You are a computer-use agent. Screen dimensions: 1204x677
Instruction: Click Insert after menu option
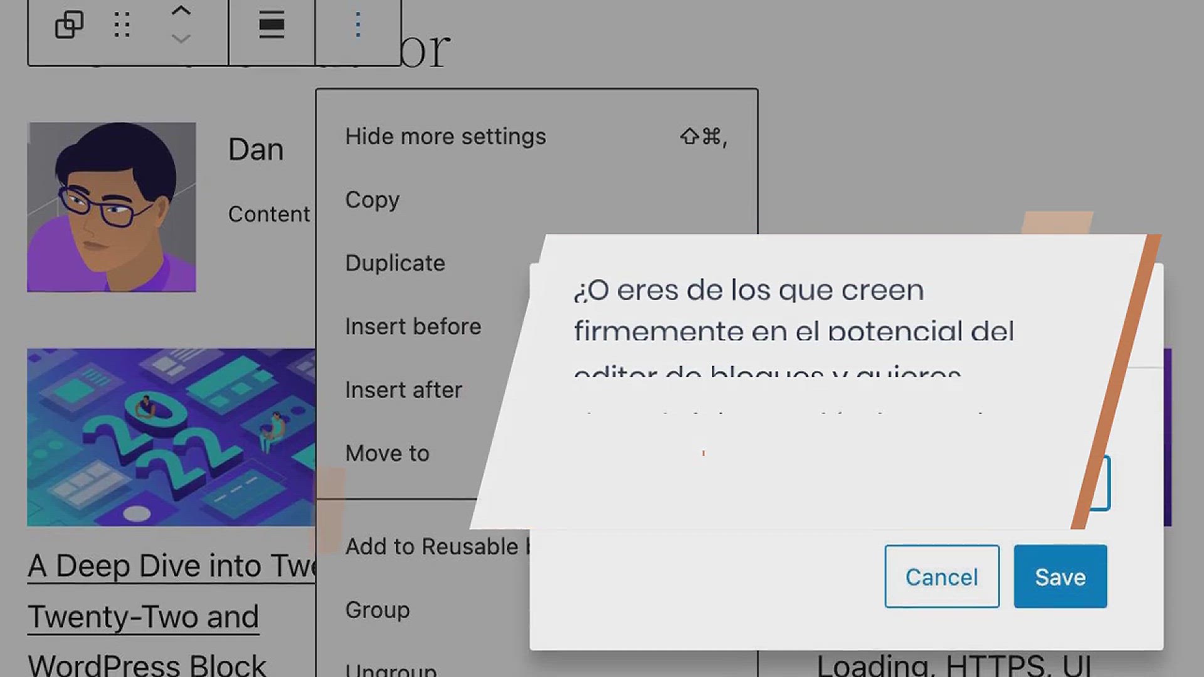(x=403, y=390)
